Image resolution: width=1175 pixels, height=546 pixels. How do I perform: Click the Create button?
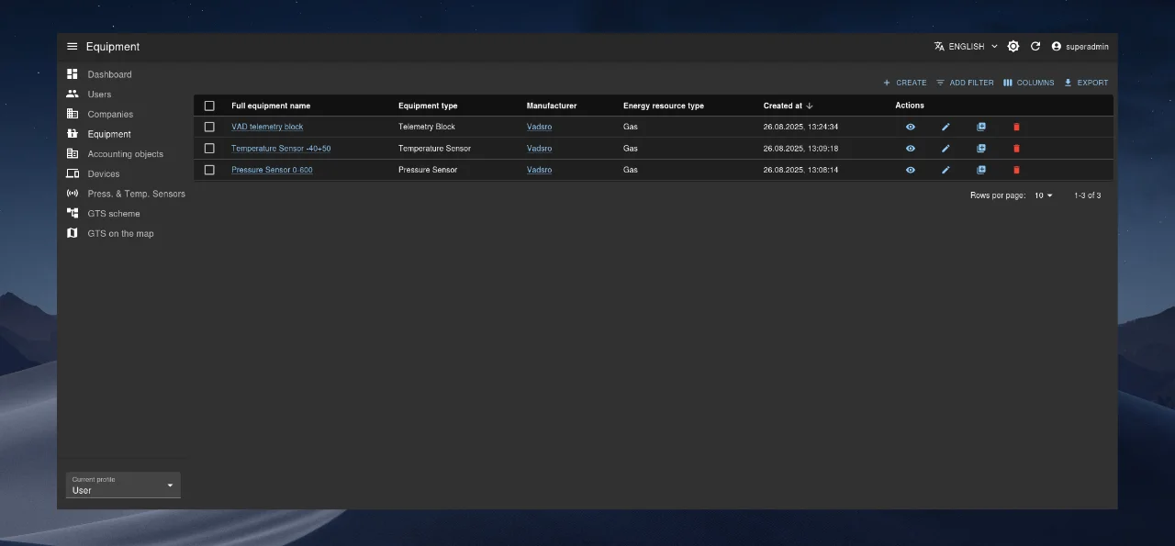coord(904,83)
